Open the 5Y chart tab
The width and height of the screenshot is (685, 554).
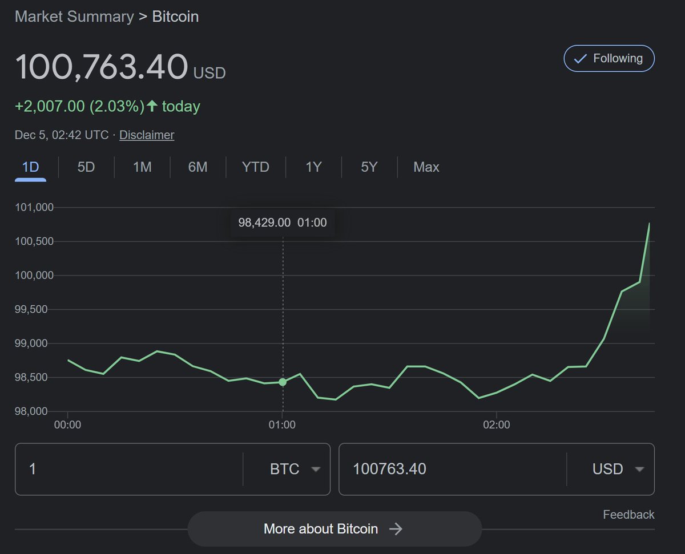(369, 167)
